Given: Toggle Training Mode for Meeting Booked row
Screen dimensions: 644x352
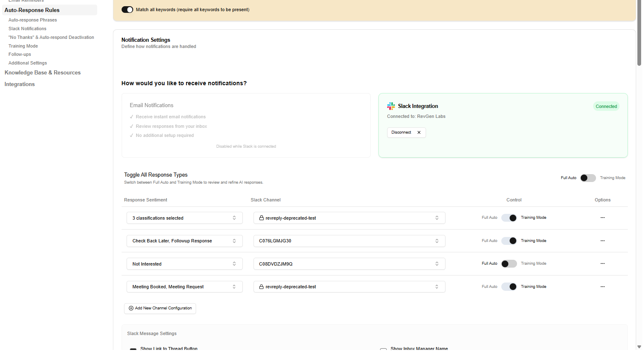Looking at the screenshot, I should coord(509,287).
